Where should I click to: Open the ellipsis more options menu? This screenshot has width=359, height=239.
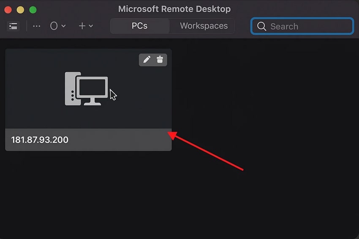point(37,26)
